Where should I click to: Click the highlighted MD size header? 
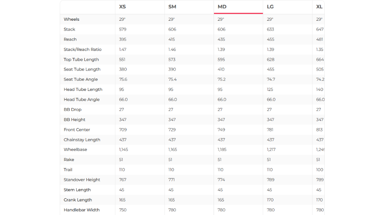pyautogui.click(x=222, y=7)
